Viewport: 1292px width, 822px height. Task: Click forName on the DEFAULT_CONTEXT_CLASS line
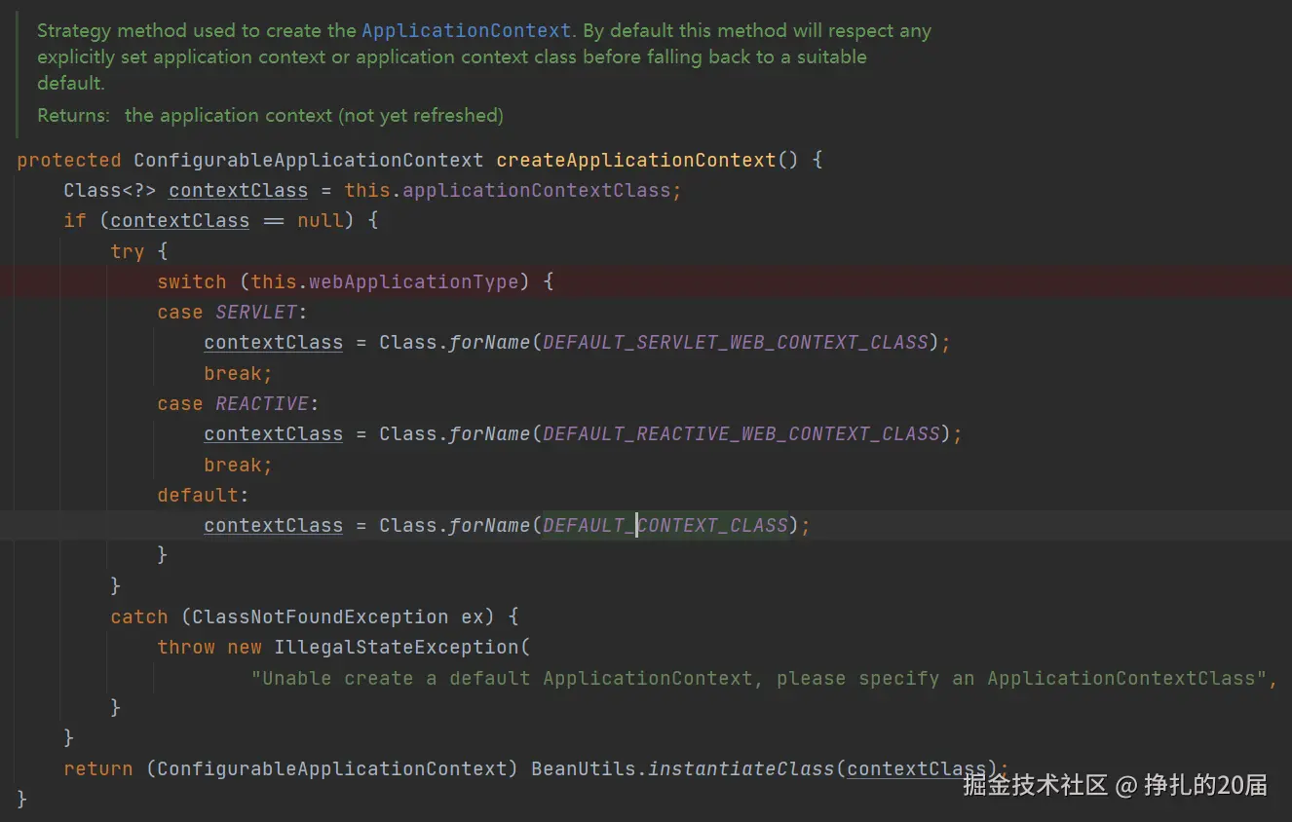490,526
